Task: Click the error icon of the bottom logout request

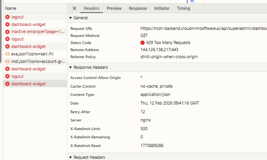Action: point(7,76)
